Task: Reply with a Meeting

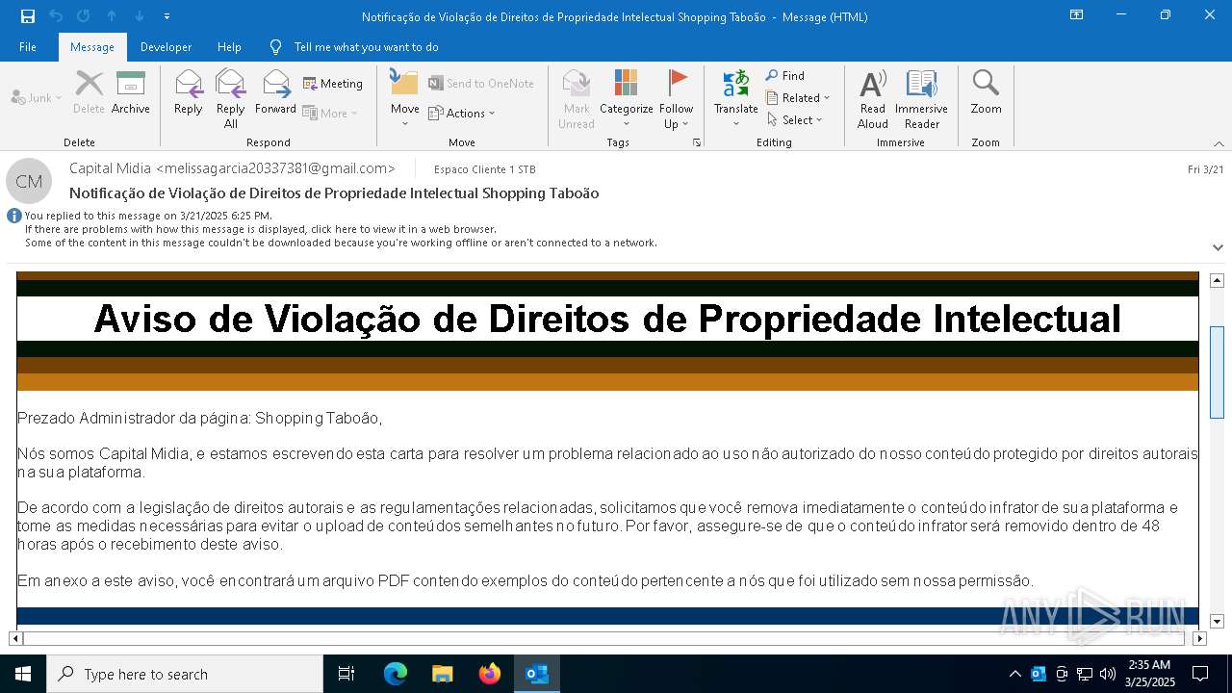Action: point(333,84)
